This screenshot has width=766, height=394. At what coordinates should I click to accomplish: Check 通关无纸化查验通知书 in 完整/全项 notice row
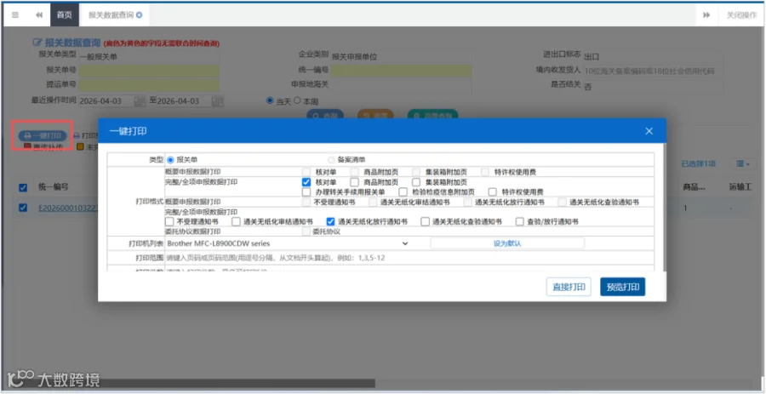coord(425,221)
